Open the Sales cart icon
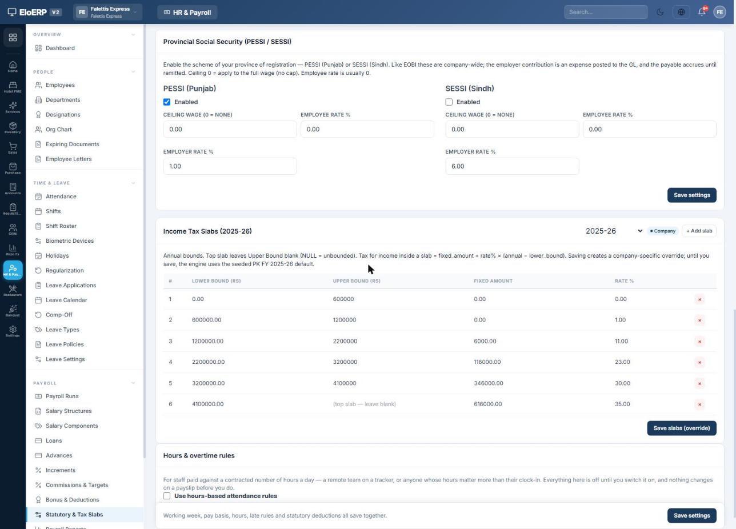Viewport: 736px width, 529px height. coord(13,149)
